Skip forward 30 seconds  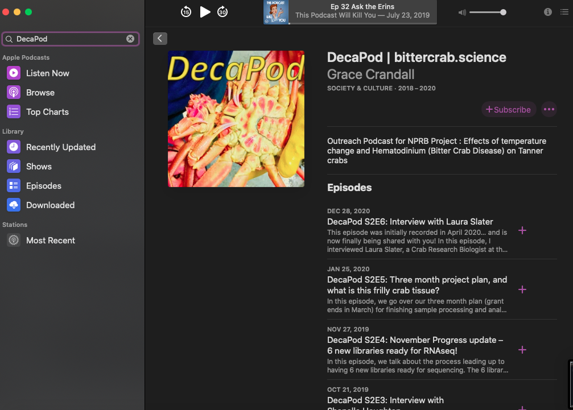pos(222,12)
